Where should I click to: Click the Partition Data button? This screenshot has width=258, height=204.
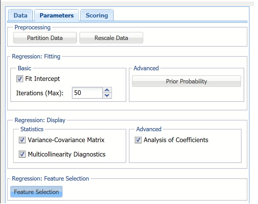[45, 38]
